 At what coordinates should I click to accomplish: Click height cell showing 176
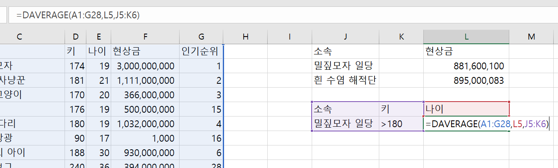(x=75, y=109)
